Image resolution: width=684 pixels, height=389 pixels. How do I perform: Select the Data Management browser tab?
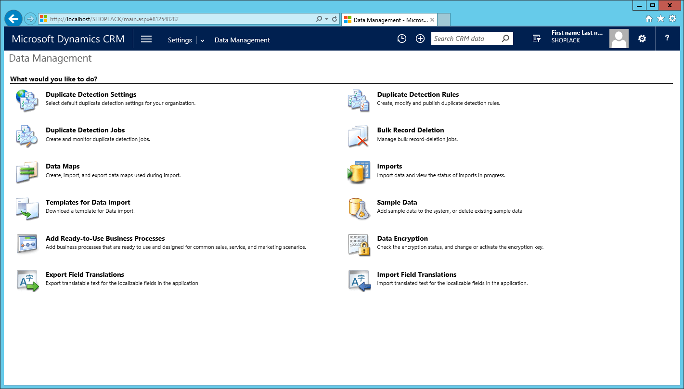pos(389,20)
